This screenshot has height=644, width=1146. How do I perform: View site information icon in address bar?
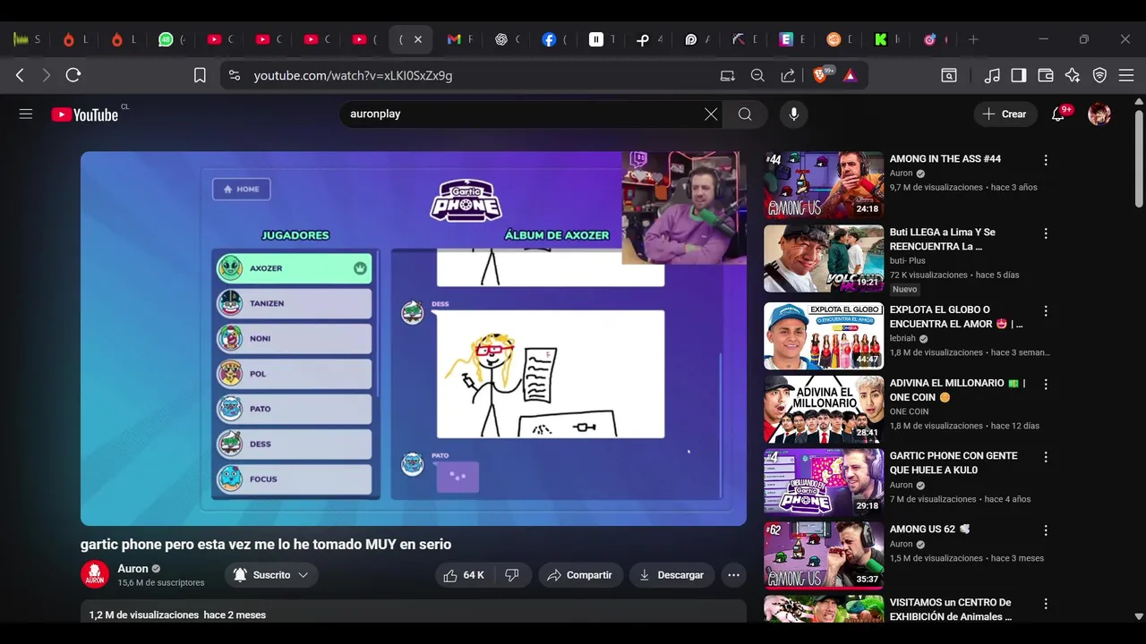235,75
